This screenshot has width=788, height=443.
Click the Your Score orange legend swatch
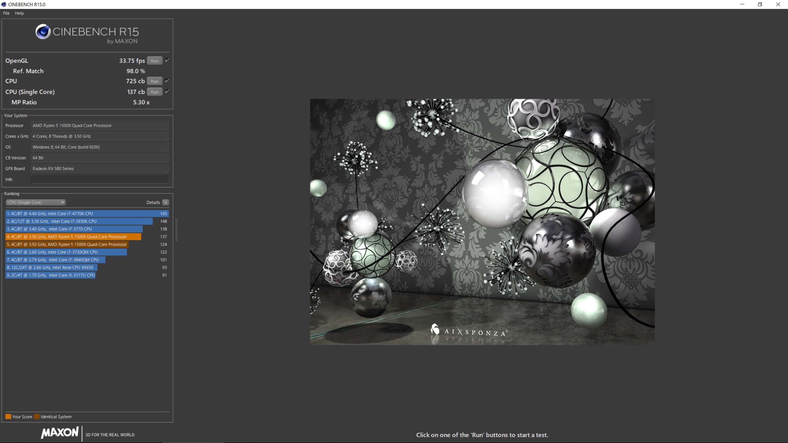8,417
